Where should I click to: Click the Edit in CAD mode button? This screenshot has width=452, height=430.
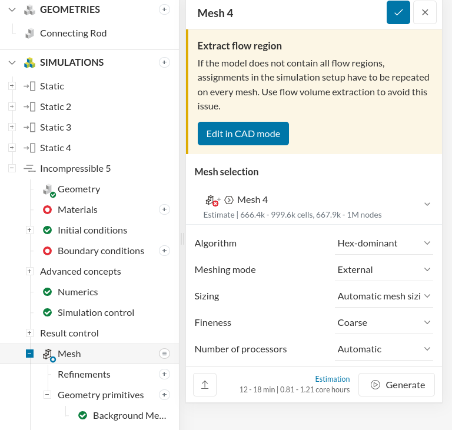pos(243,134)
